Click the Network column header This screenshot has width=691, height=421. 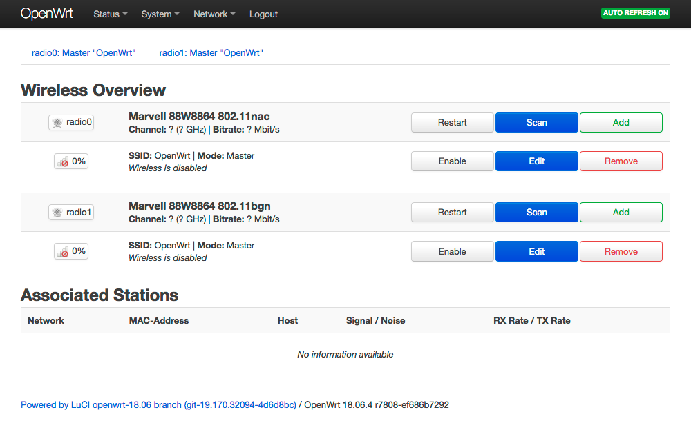pos(46,321)
